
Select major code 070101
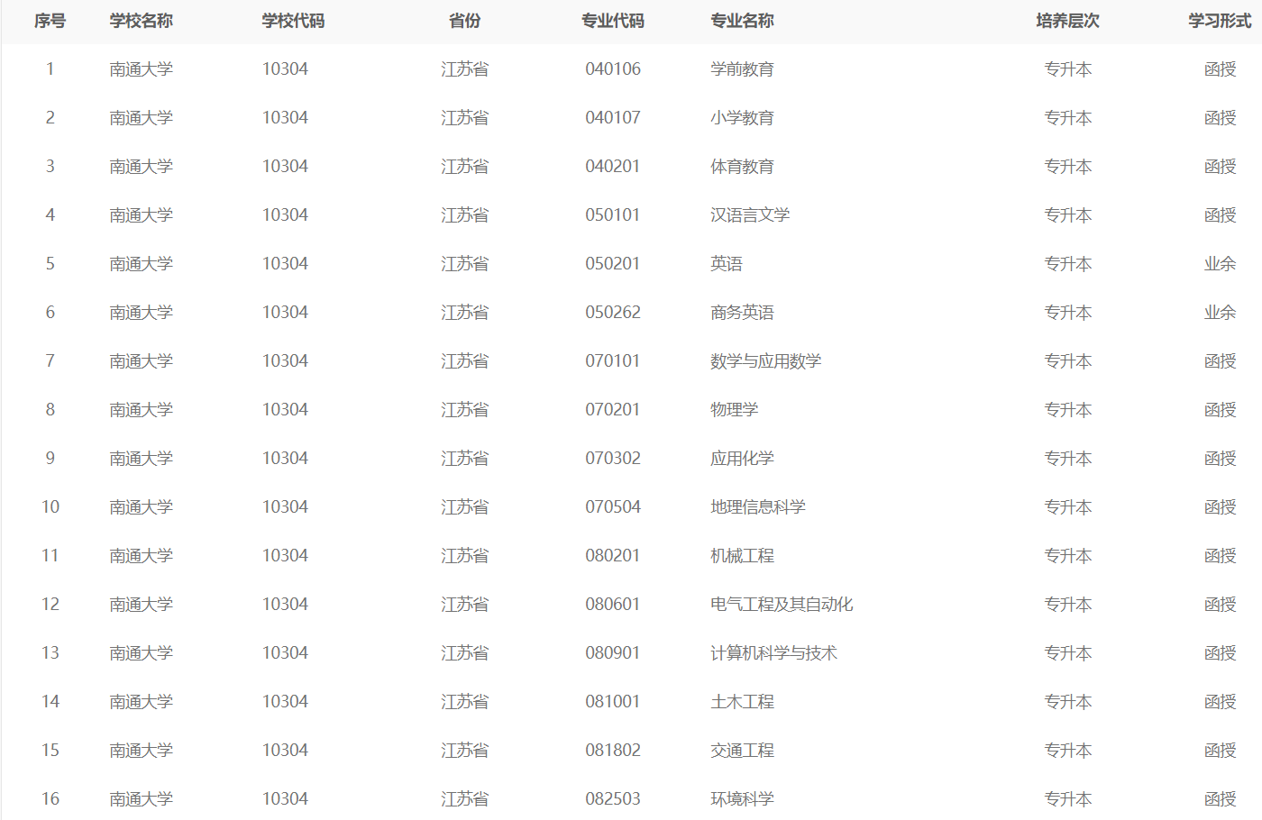(x=613, y=361)
